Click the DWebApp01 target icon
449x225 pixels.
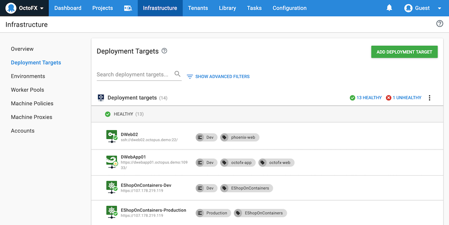tap(111, 162)
